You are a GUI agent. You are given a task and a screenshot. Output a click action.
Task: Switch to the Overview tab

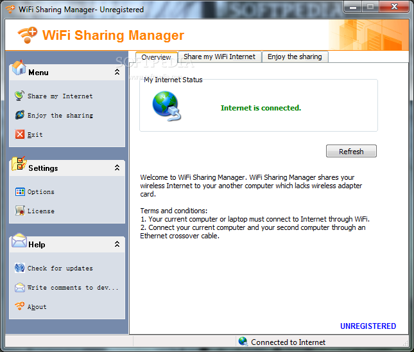(157, 57)
